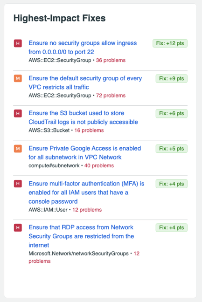The width and height of the screenshot is (202, 302).
Task: Open the MFA for IAM users rule
Action: click(86, 192)
